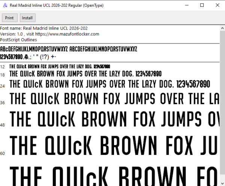Click the 'Font name: Real Madrid Inline UCL 2026-202' line

point(44,28)
